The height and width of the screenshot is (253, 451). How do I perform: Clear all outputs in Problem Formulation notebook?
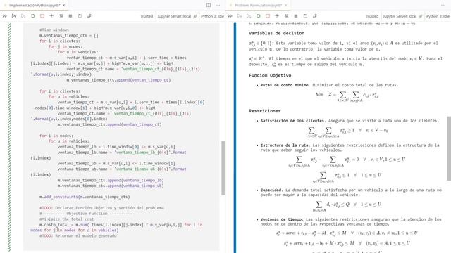[287, 16]
